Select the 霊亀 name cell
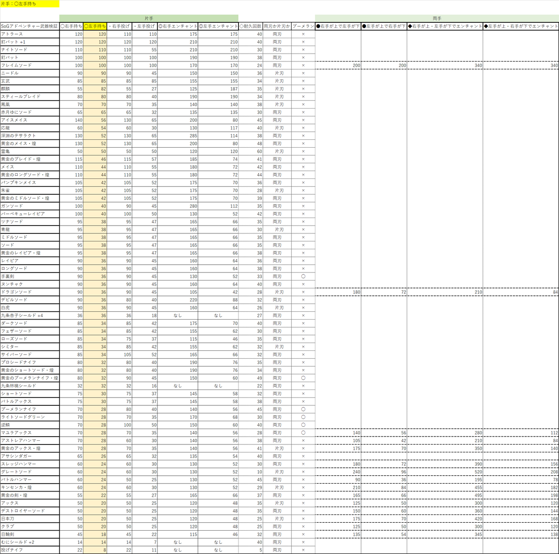Screen dimensions: 559x554 coord(30,151)
